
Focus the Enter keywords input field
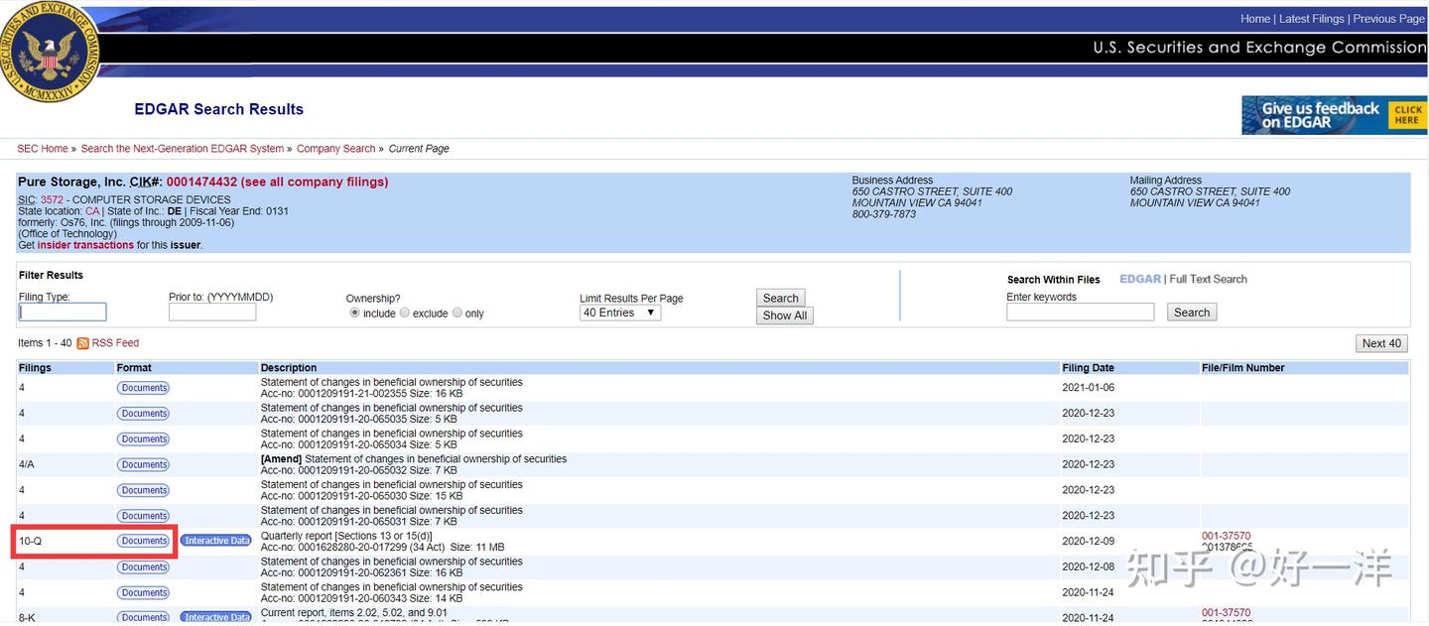coord(1081,313)
